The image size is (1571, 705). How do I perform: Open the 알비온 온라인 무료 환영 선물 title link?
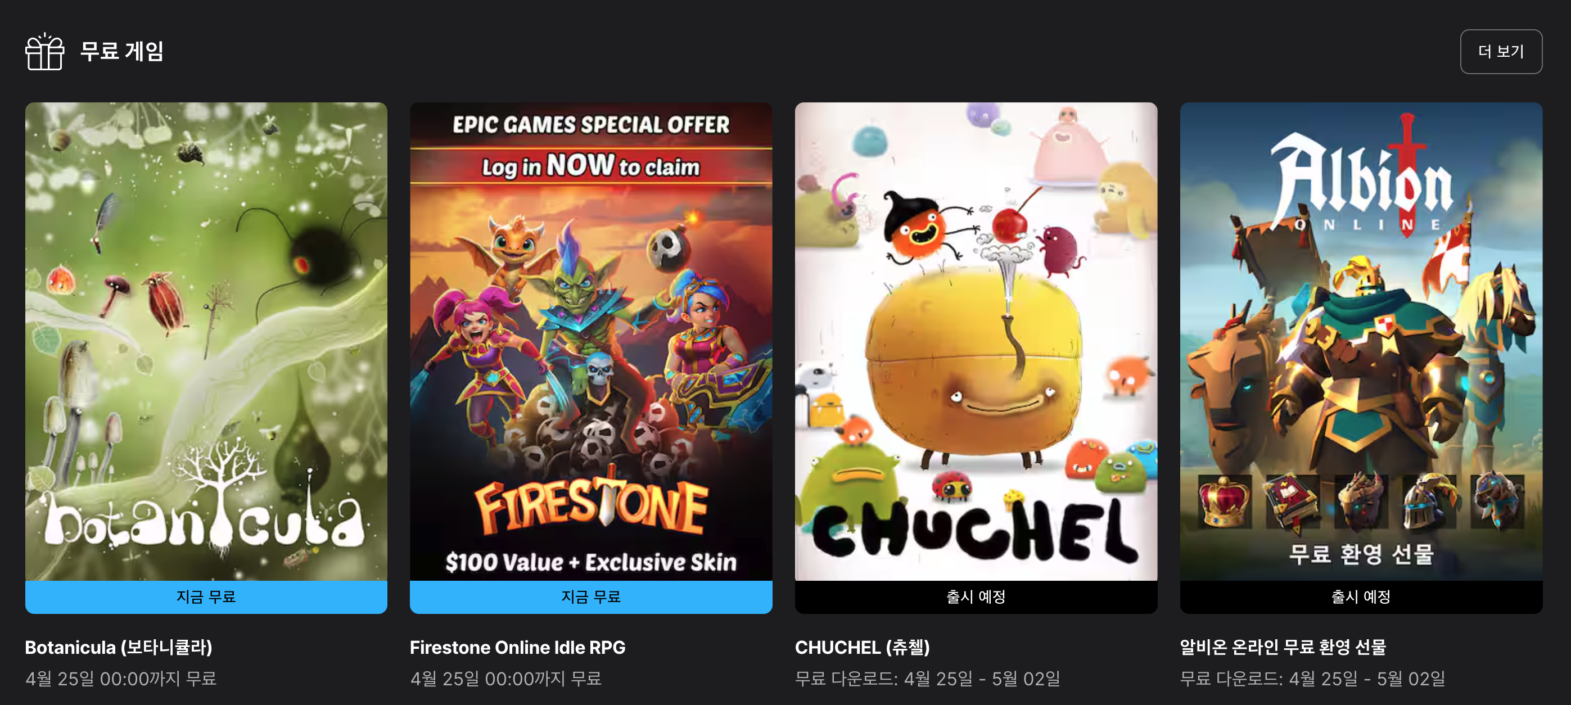tap(1283, 647)
